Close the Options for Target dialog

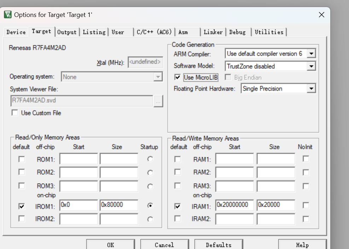point(321,15)
